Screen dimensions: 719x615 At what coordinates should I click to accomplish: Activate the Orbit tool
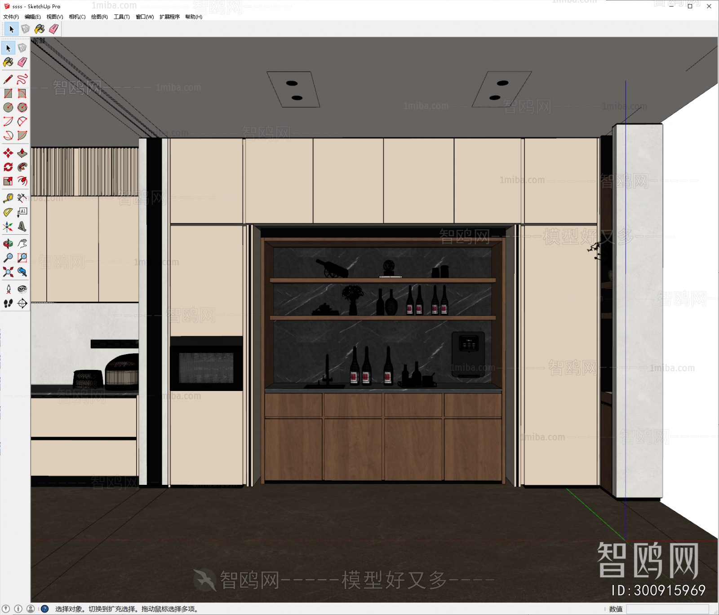pyautogui.click(x=8, y=243)
